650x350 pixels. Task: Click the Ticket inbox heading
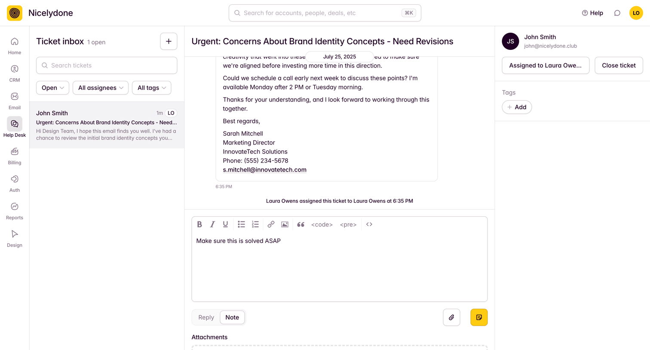60,41
